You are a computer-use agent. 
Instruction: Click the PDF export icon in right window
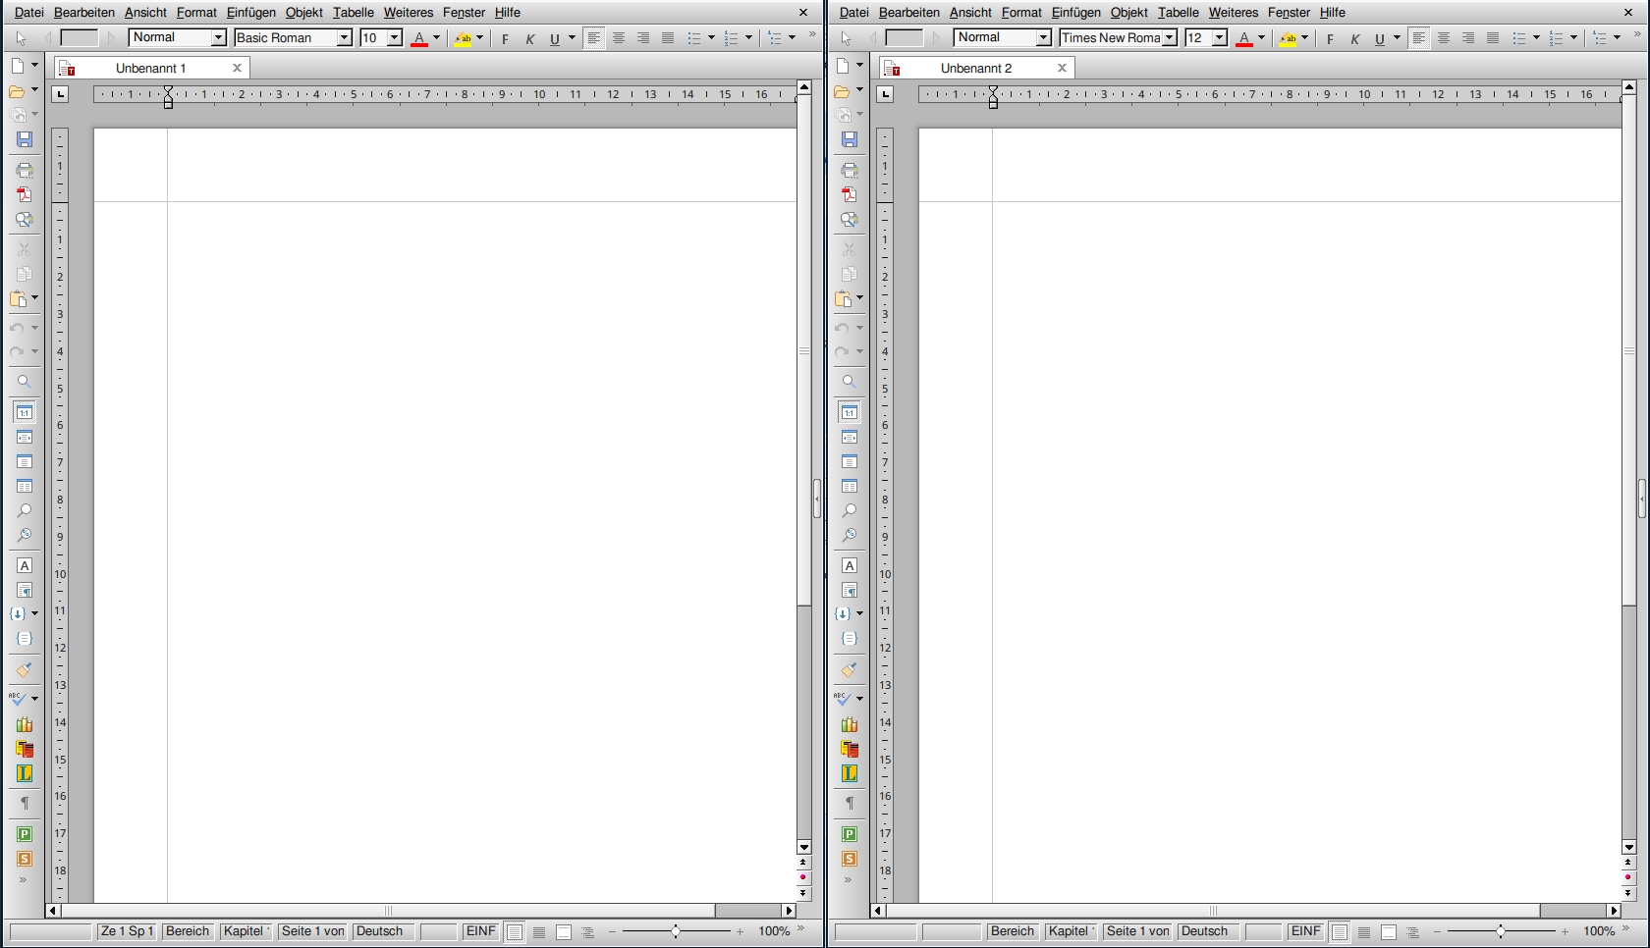pos(850,194)
